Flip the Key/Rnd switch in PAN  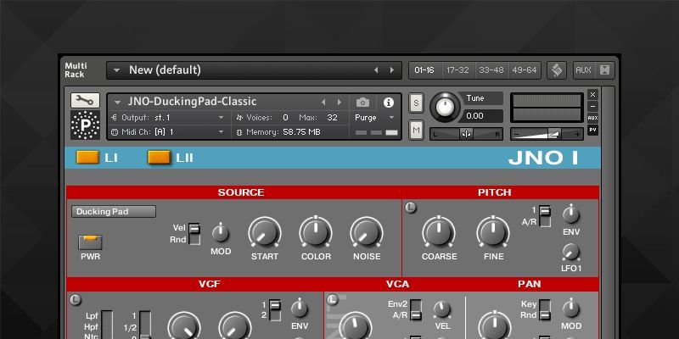tap(545, 310)
